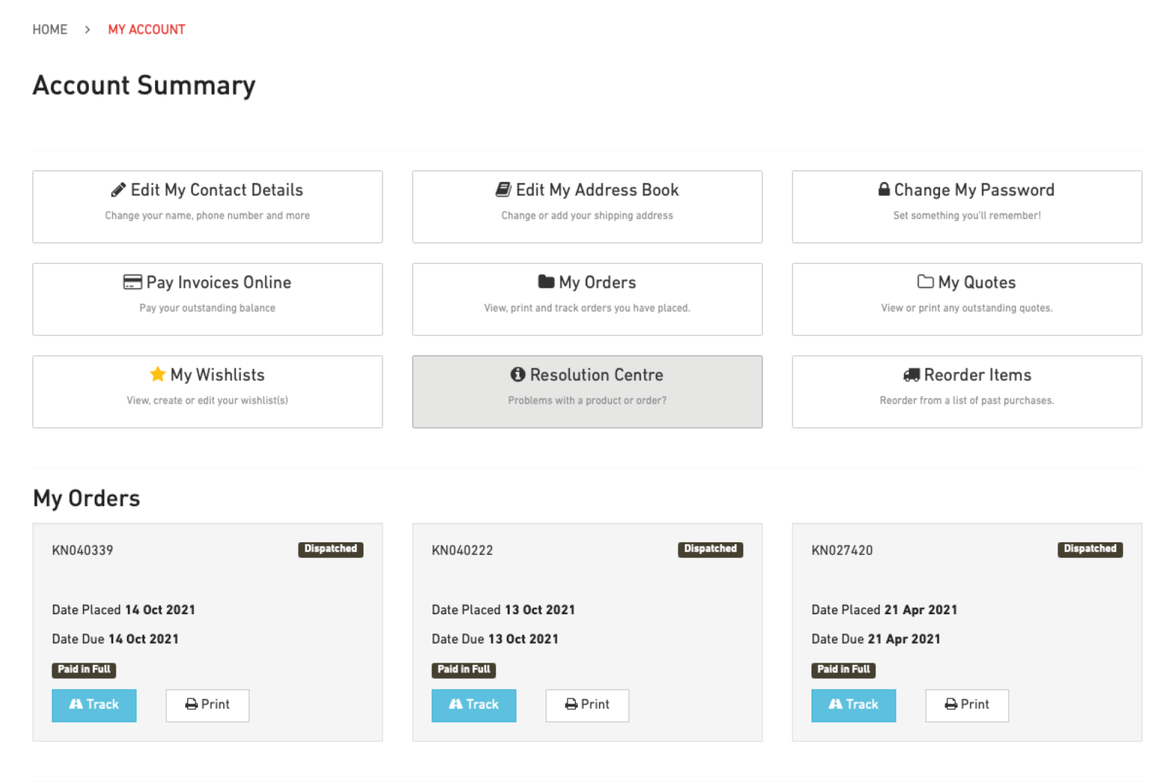Click the printer icon for order KN040222
The image size is (1175, 783).
571,704
